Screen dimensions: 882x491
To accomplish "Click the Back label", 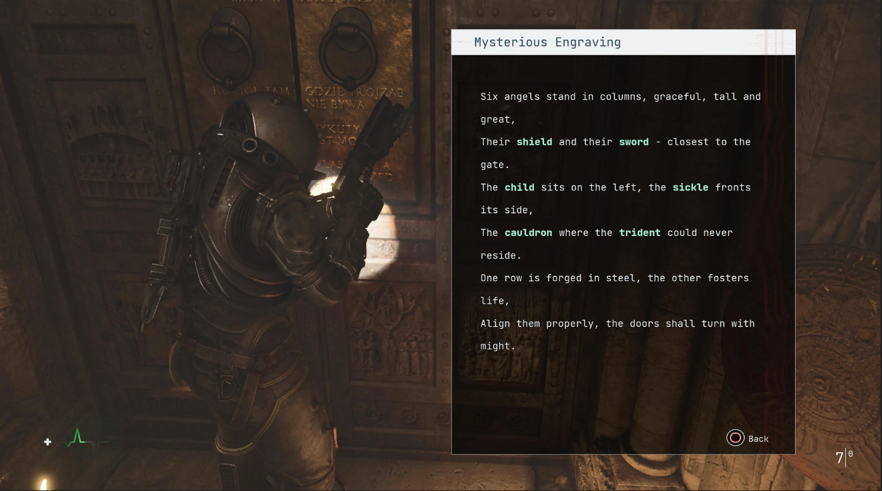I will [758, 439].
